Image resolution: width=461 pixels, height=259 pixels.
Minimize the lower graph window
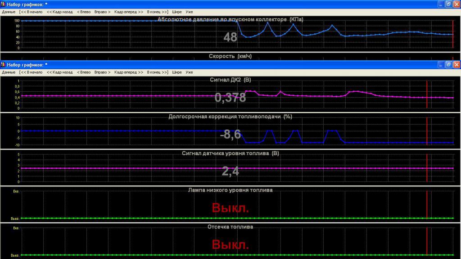[440, 64]
